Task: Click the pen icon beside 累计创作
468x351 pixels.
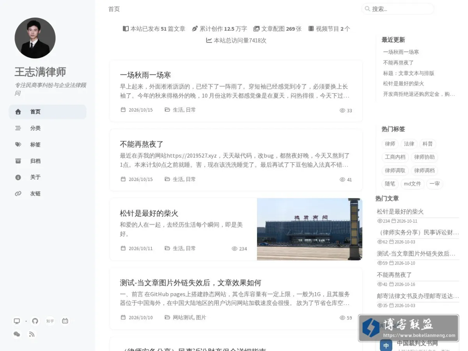Action: click(x=195, y=28)
